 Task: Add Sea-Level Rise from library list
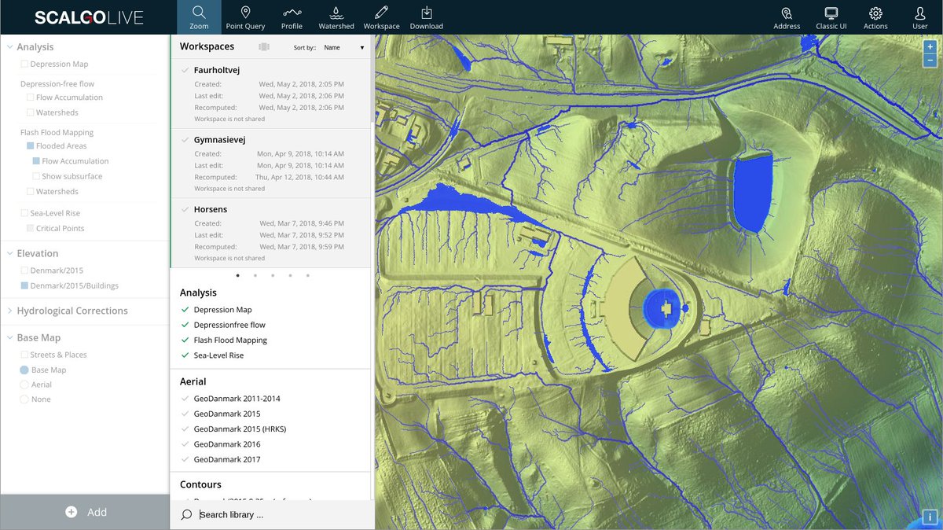coord(218,355)
